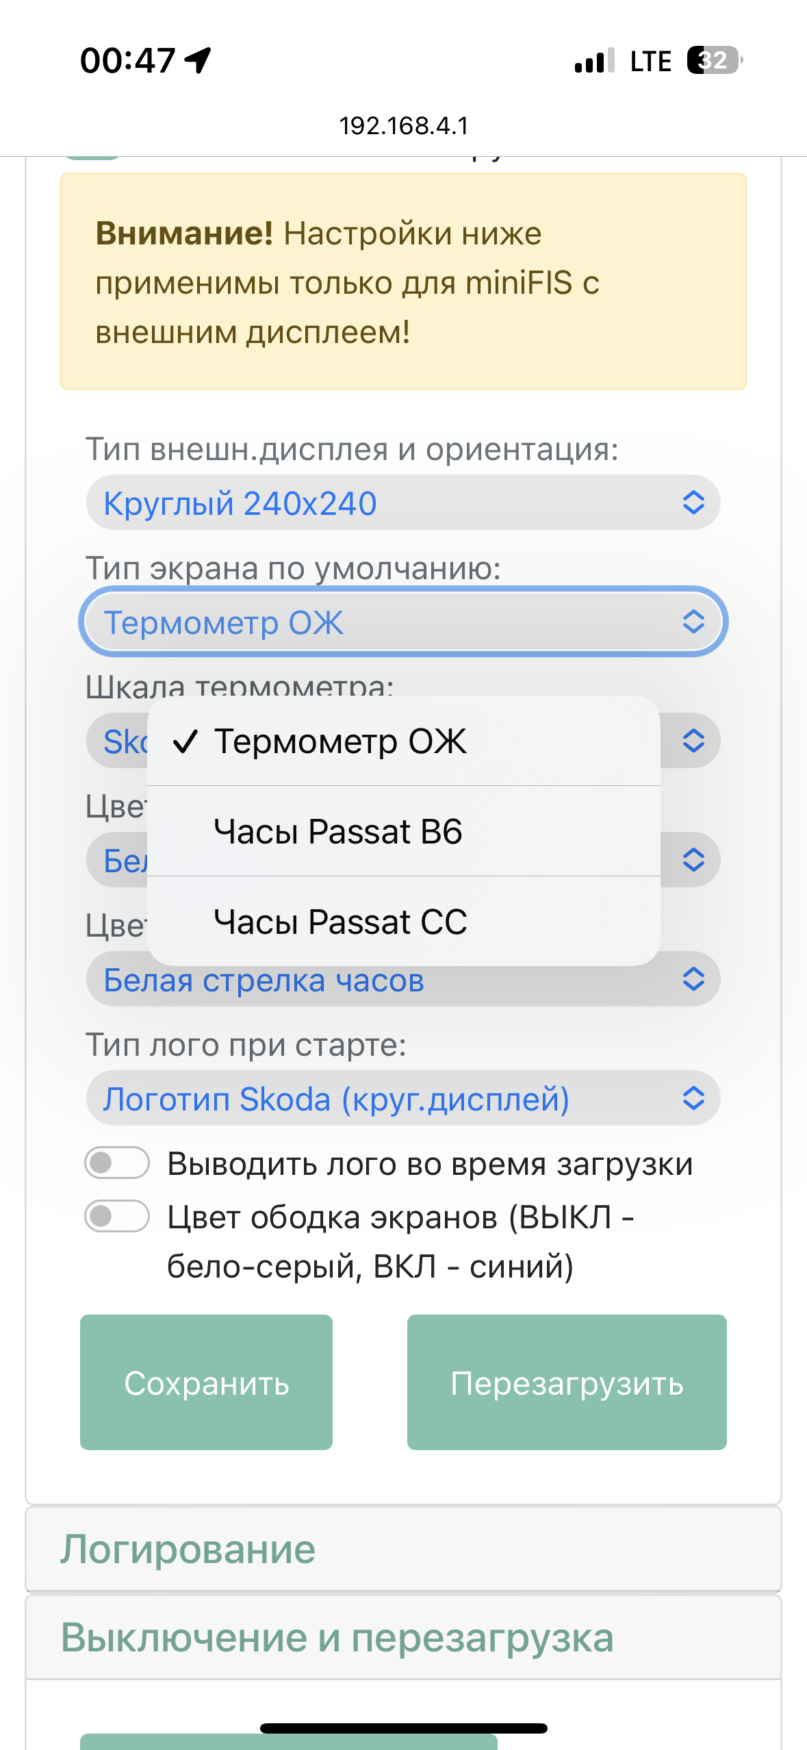Open the 'Круглый 240x240' display type dropdown
This screenshot has width=807, height=1750.
[403, 503]
